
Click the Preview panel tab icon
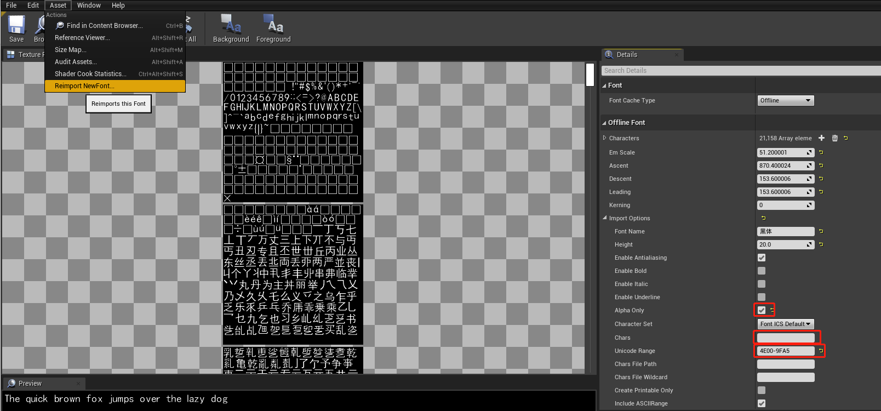click(12, 383)
